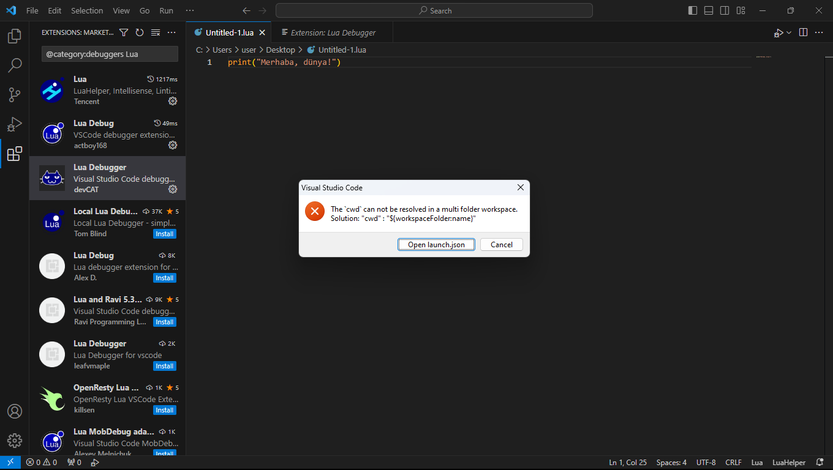This screenshot has height=470, width=833.
Task: Open the Source Control view
Action: tap(15, 95)
